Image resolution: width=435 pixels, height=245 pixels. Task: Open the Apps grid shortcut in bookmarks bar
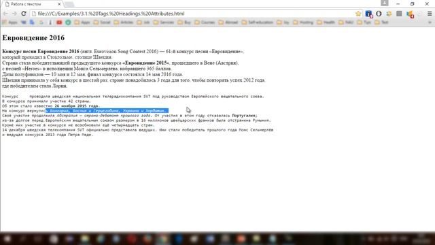(10, 22)
